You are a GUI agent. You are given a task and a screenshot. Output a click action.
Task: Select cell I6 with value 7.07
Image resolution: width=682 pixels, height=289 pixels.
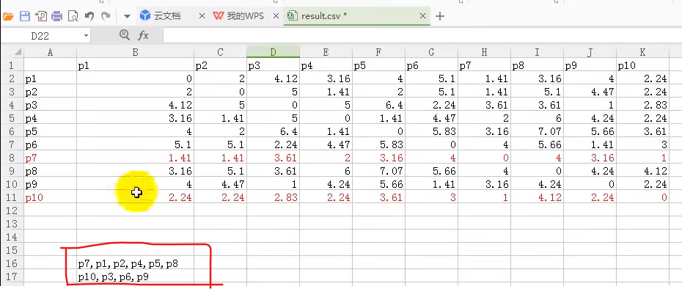tap(537, 131)
